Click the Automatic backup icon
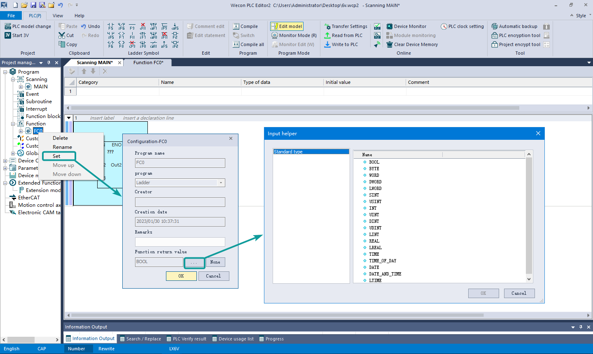 click(495, 26)
